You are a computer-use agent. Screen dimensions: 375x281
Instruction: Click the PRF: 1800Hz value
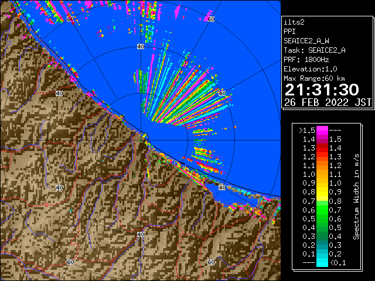tap(306, 60)
